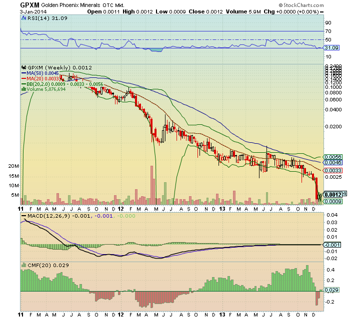
Task: Click the 11 year marker on the bottom axis
Action: pos(21,315)
